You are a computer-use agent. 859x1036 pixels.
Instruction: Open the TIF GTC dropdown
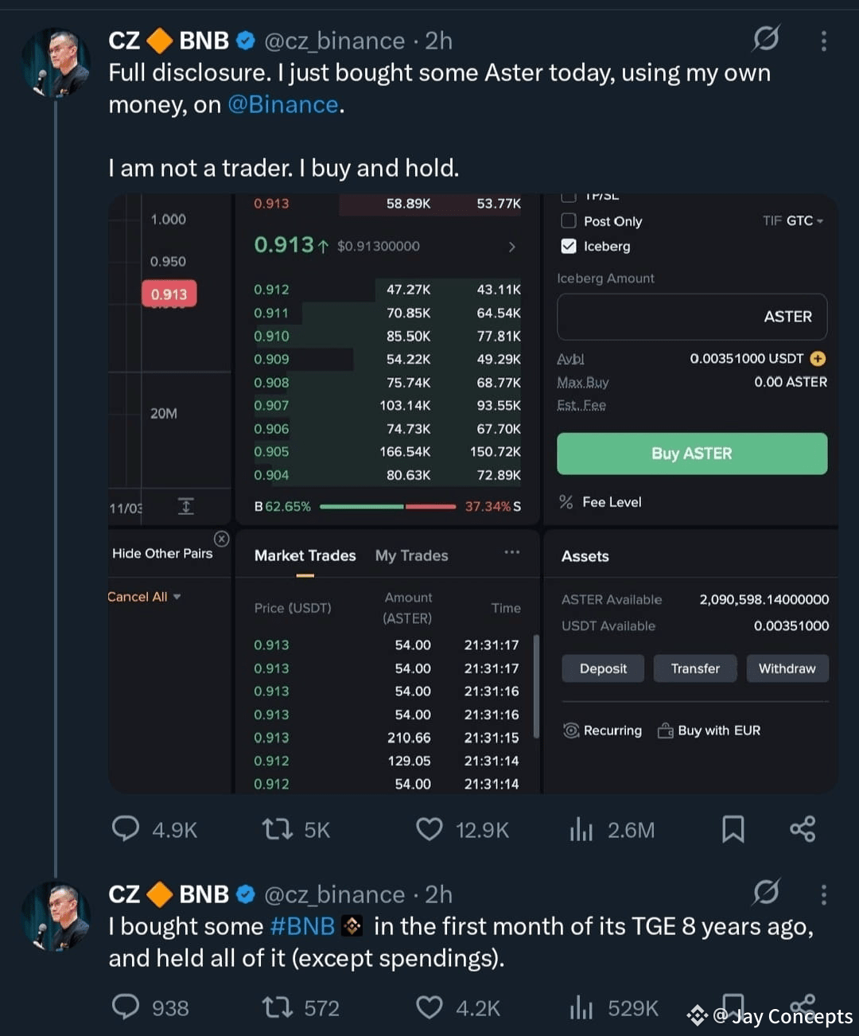[x=793, y=220]
